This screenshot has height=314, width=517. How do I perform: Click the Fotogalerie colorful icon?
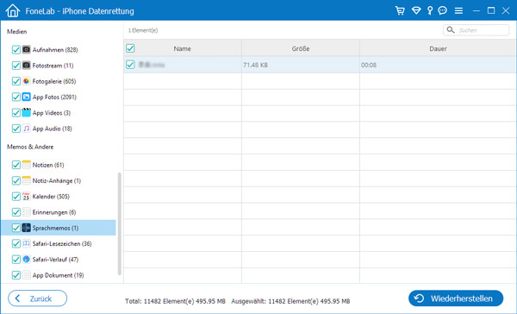click(x=27, y=81)
